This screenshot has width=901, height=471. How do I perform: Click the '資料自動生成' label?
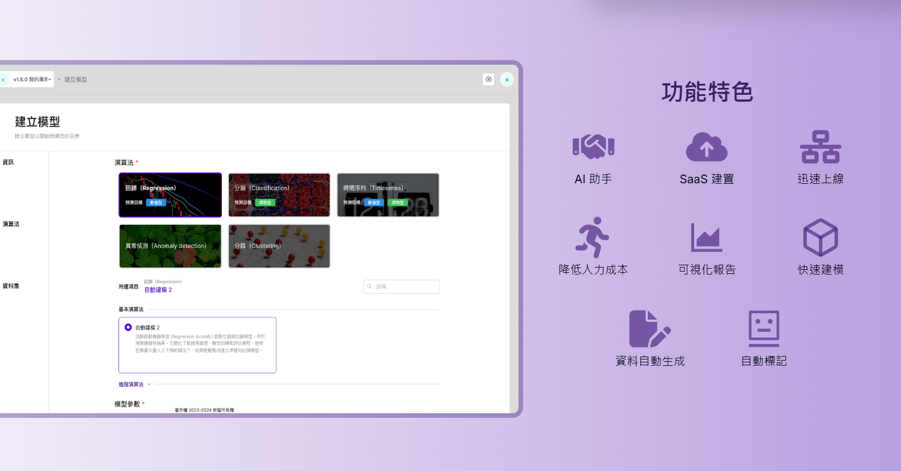650,361
